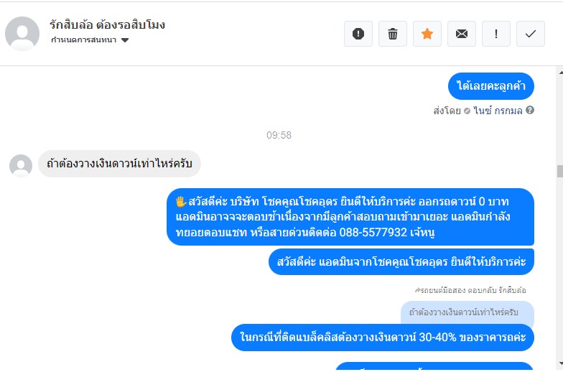Click the raised hand emoji in greeting message

181,201
